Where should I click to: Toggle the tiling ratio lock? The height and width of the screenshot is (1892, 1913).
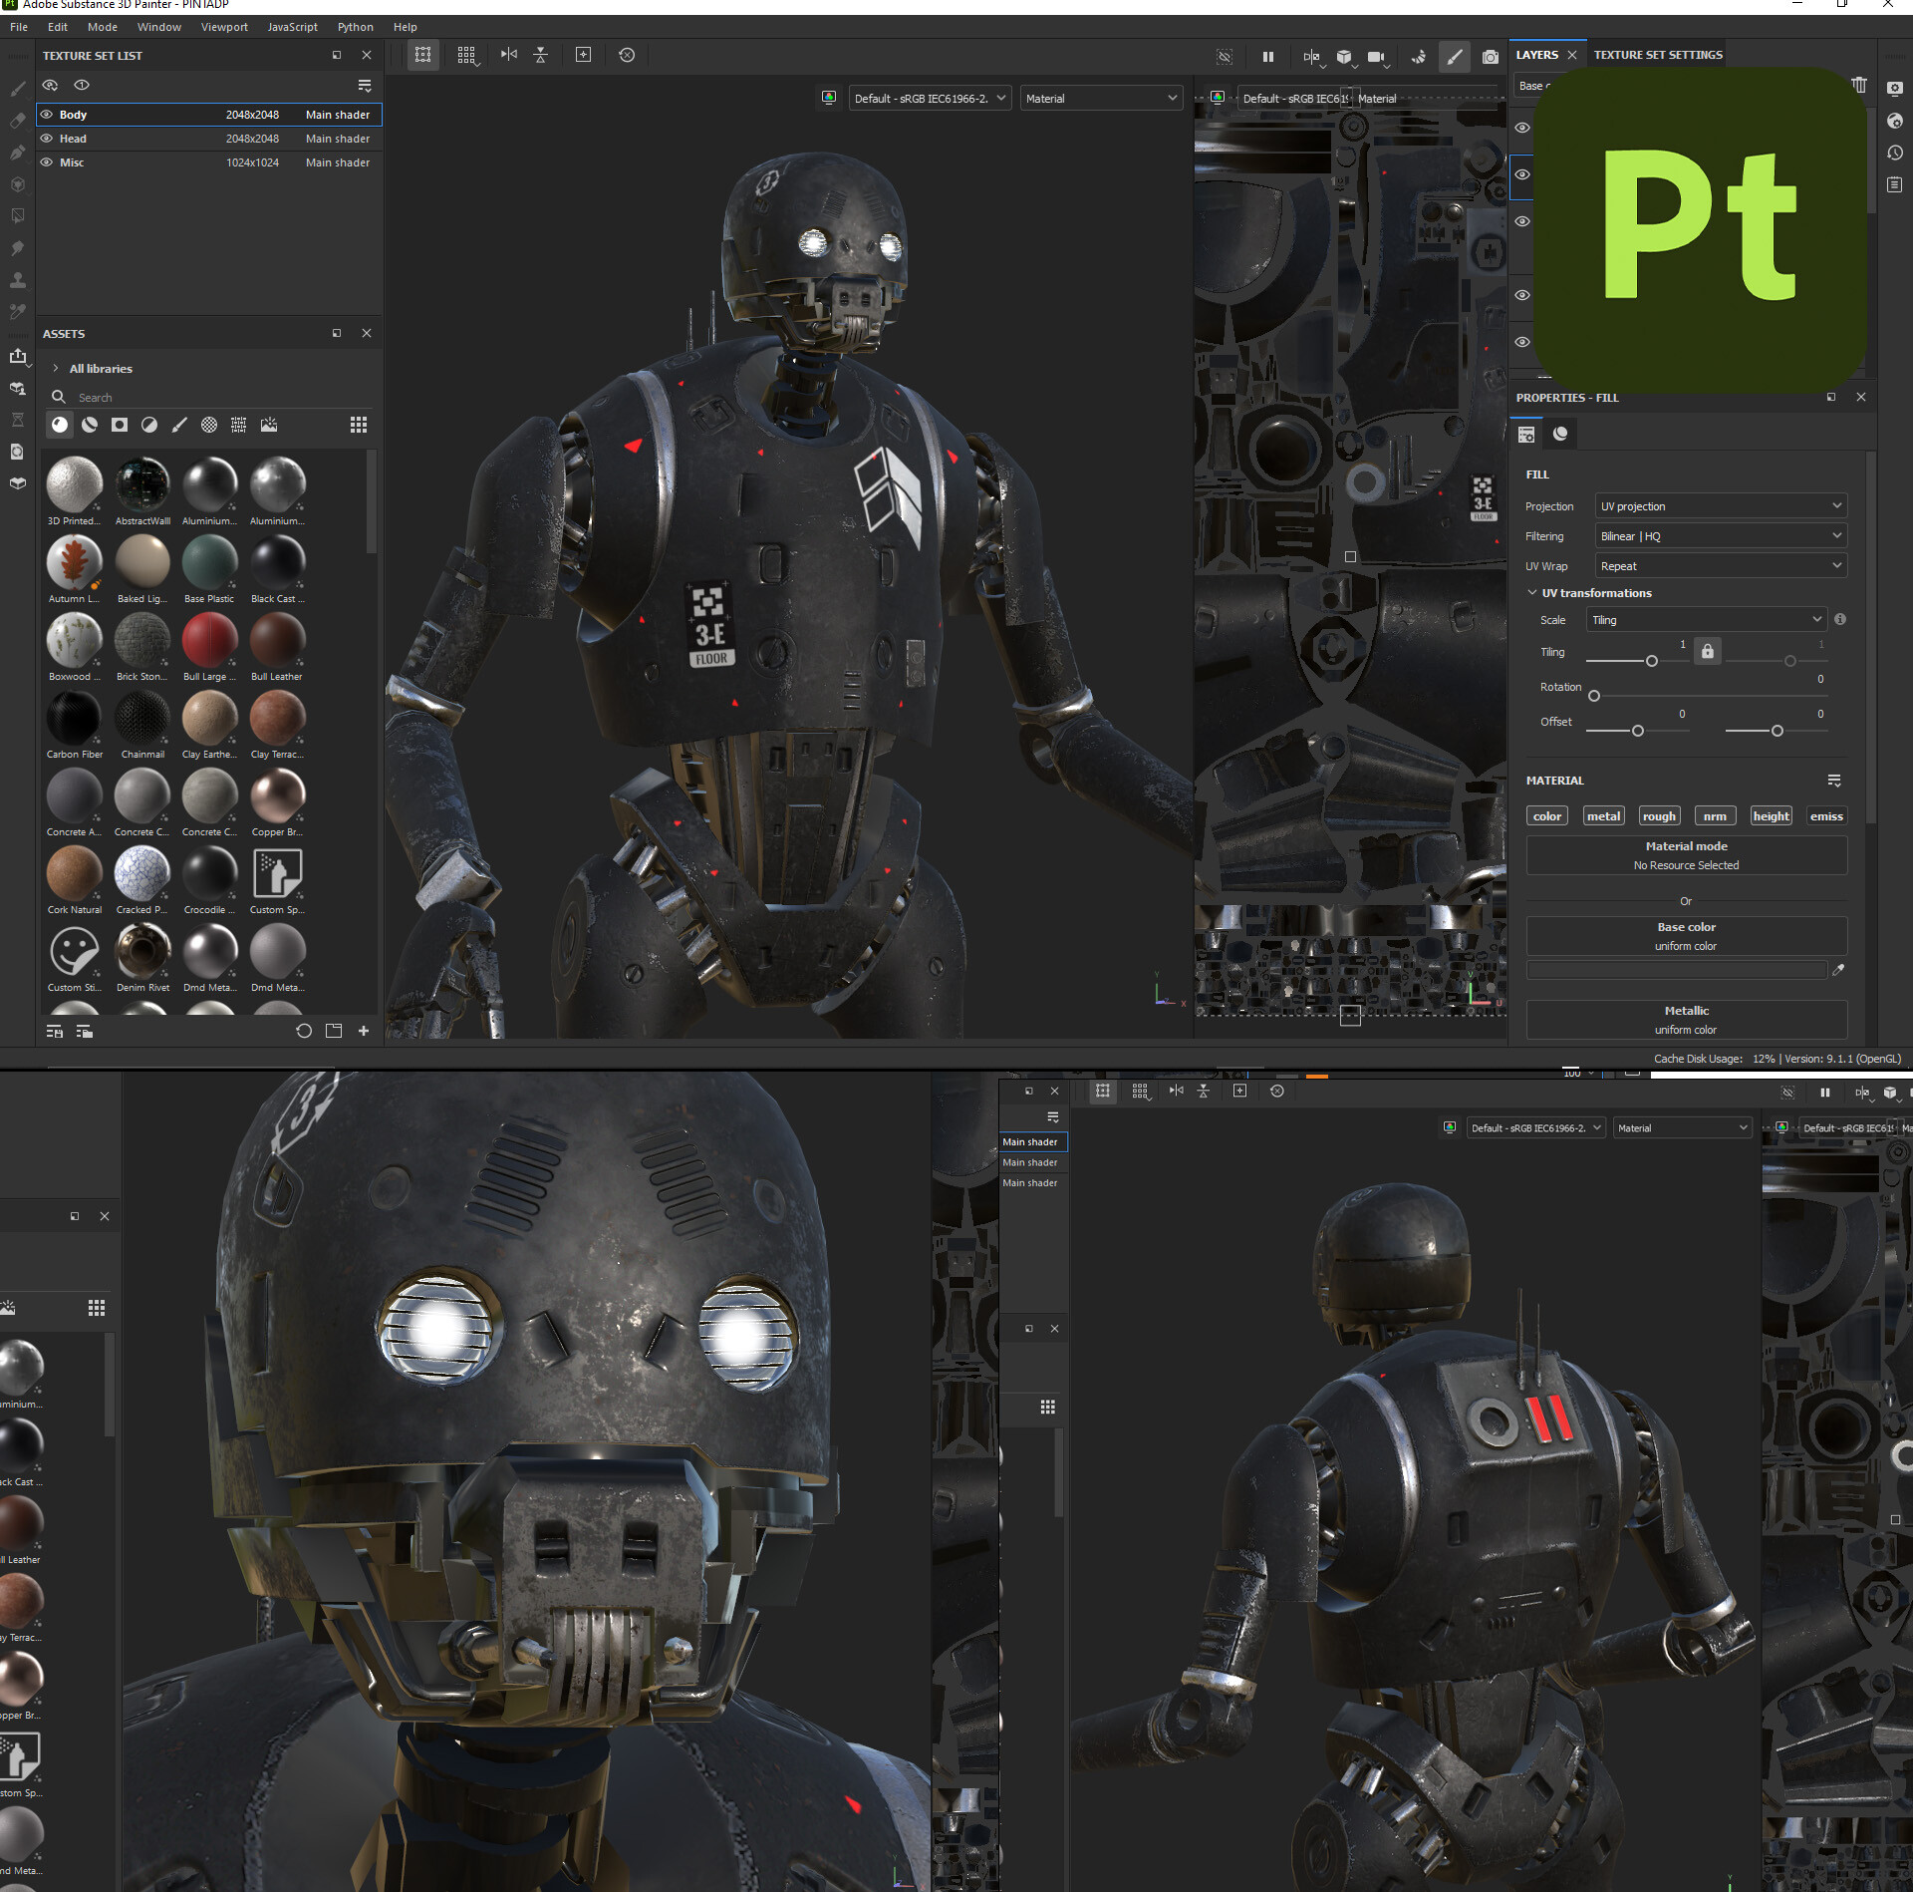(1708, 652)
